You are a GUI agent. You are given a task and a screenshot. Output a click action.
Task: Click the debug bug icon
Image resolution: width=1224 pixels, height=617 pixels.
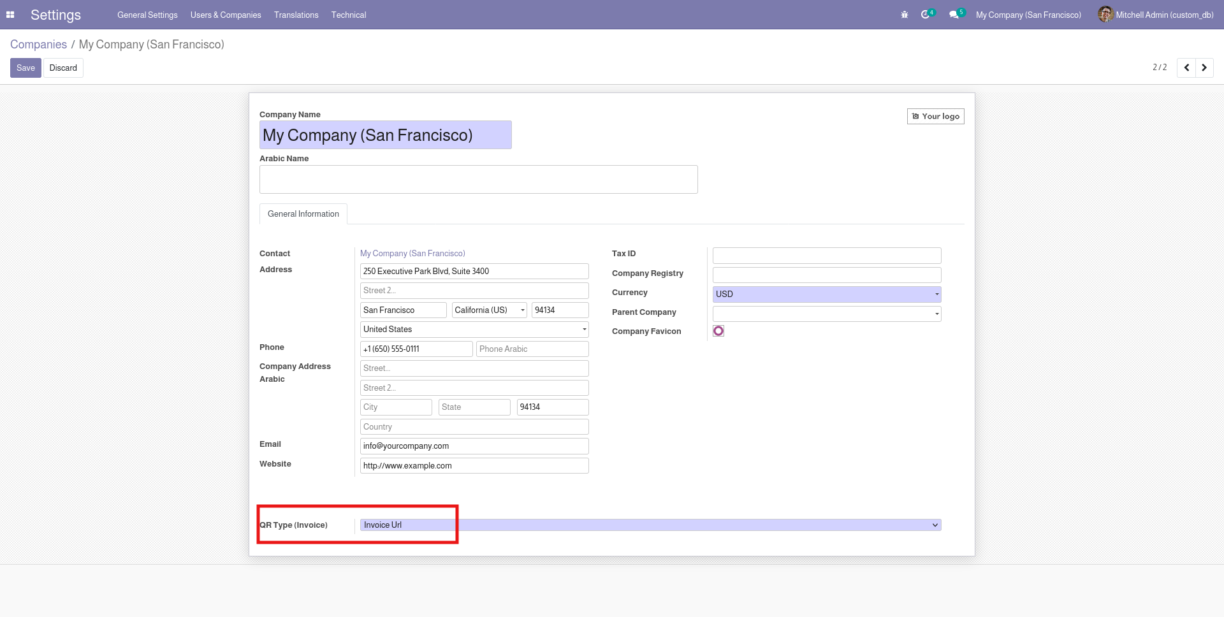904,15
